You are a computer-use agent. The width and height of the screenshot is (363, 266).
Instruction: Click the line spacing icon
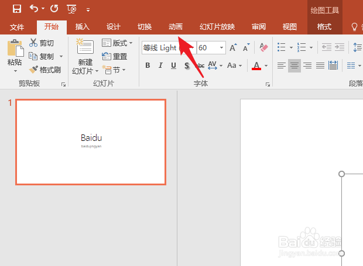(x=358, y=47)
